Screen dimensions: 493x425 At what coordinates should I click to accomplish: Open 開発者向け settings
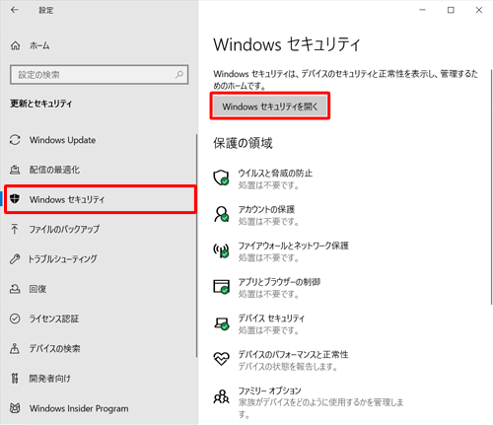49,379
